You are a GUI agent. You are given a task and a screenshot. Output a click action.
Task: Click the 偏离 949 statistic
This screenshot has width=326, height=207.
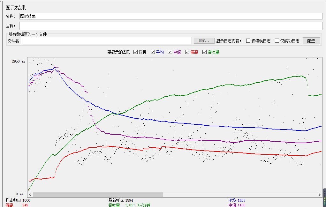pyautogui.click(x=17, y=205)
